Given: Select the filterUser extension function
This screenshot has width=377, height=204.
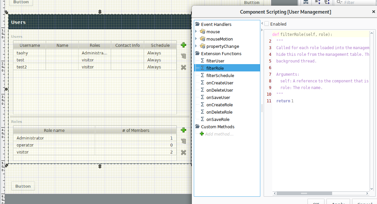Looking at the screenshot, I should (215, 61).
